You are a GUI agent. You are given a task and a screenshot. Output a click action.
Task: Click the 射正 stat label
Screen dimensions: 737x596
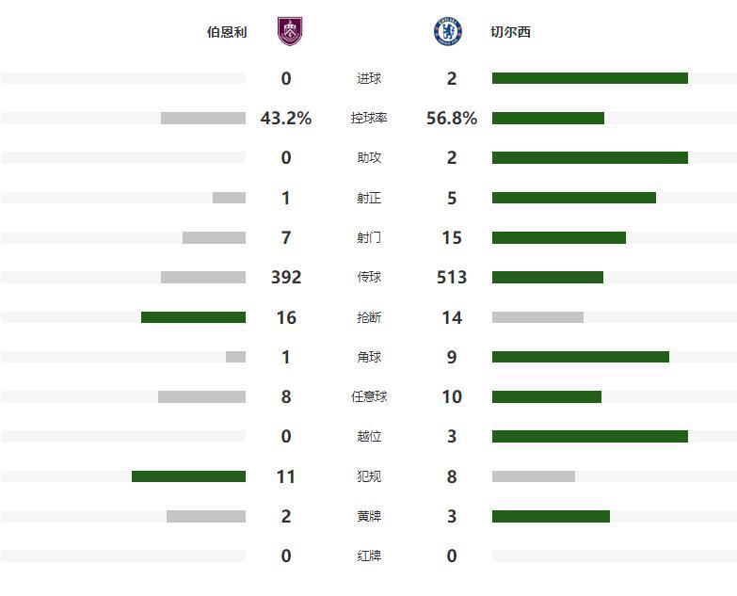(x=369, y=199)
